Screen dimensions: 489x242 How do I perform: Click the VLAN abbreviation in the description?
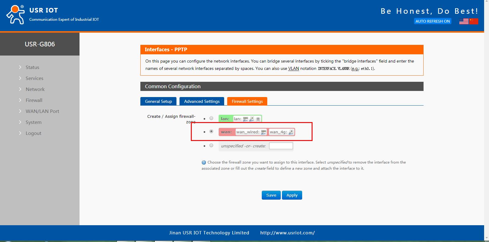(x=294, y=68)
